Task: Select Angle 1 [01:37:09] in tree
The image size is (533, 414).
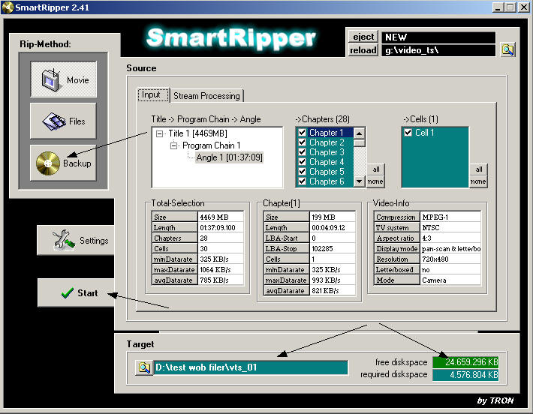Action: click(229, 157)
